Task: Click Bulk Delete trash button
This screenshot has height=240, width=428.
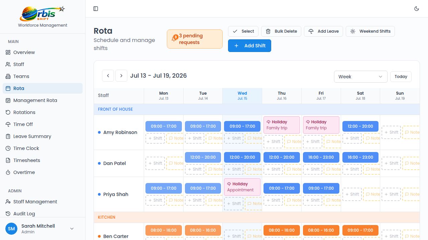Action: pyautogui.click(x=281, y=31)
